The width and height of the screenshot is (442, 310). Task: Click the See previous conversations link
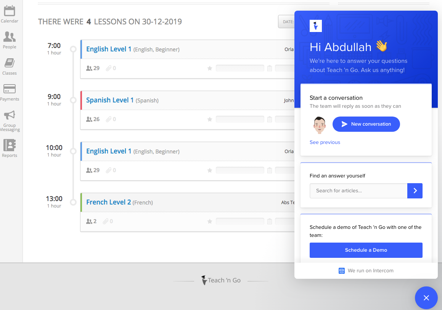point(325,142)
